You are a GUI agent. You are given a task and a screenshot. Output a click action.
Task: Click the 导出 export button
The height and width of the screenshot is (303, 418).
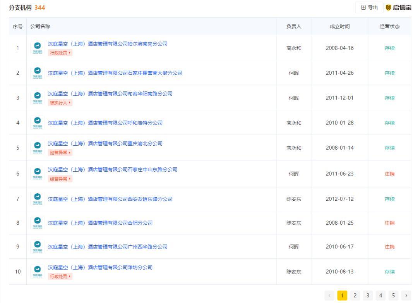[x=370, y=7]
